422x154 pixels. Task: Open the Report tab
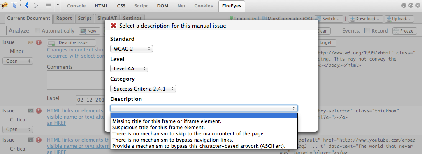click(64, 18)
